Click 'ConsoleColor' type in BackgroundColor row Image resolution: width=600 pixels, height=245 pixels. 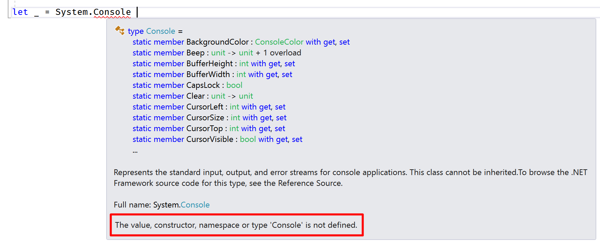click(x=279, y=42)
